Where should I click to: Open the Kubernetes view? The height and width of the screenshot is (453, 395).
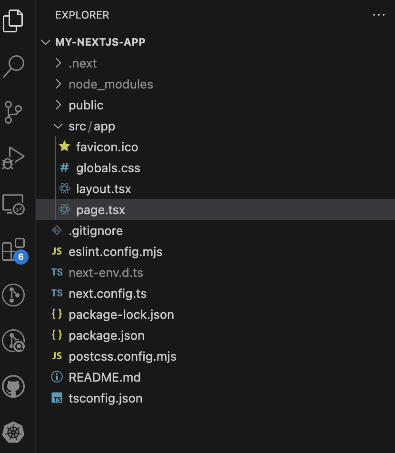pos(13,432)
